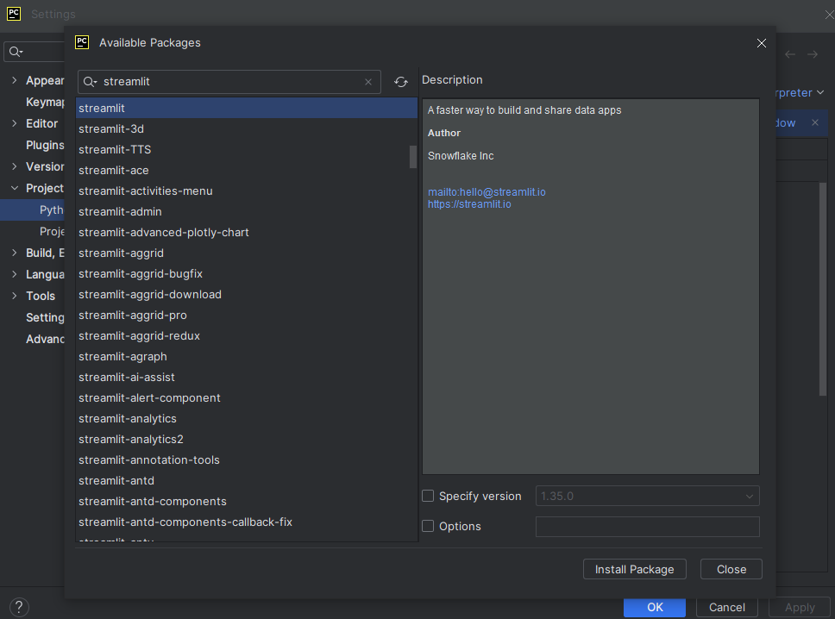Select streamlit-ace in the package list
The image size is (835, 619).
247,171
